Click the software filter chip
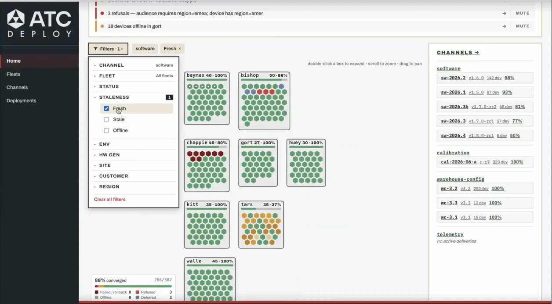 145,49
